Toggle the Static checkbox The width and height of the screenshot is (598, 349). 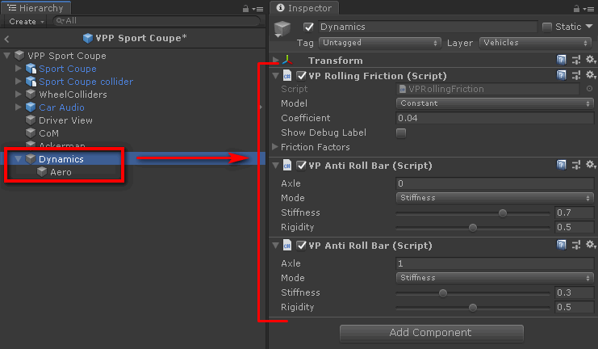[x=547, y=27]
